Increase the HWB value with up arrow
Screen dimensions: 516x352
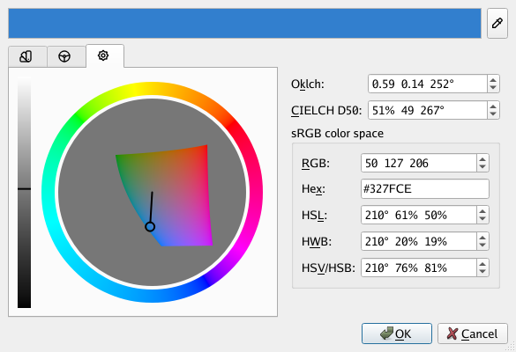click(482, 238)
